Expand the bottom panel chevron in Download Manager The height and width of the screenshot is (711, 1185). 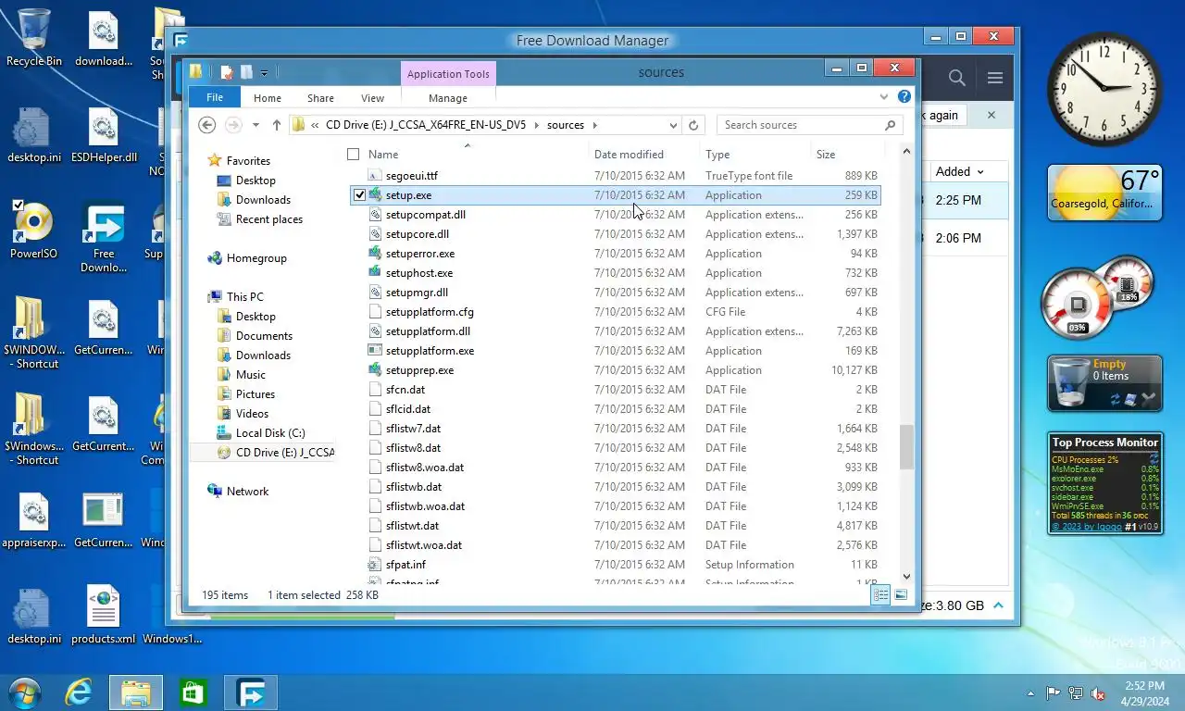click(998, 605)
